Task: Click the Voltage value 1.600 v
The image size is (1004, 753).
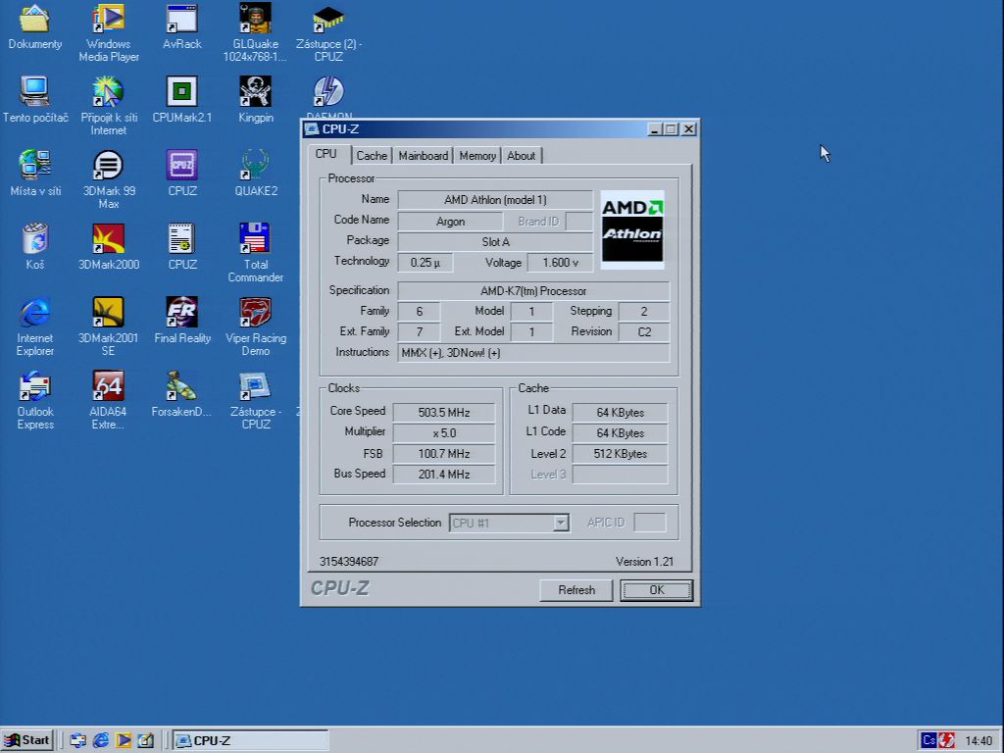Action: coord(560,263)
